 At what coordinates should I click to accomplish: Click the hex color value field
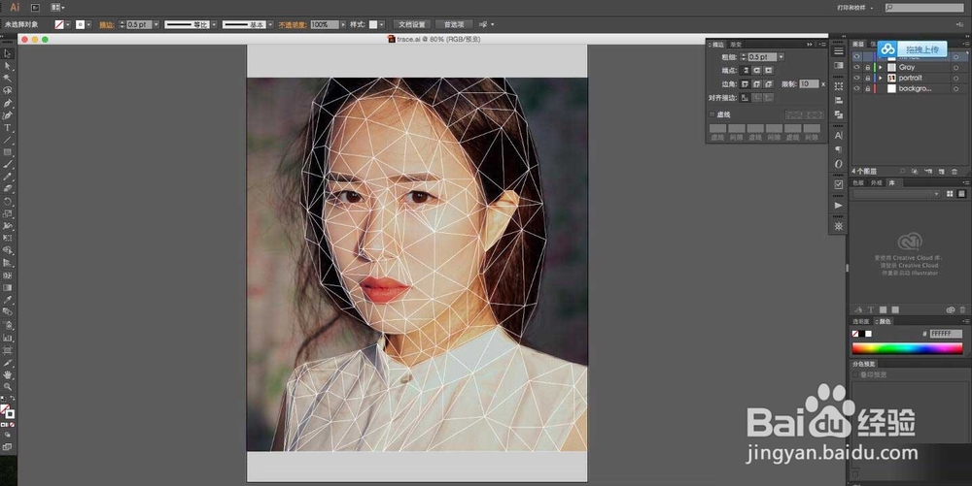[946, 334]
